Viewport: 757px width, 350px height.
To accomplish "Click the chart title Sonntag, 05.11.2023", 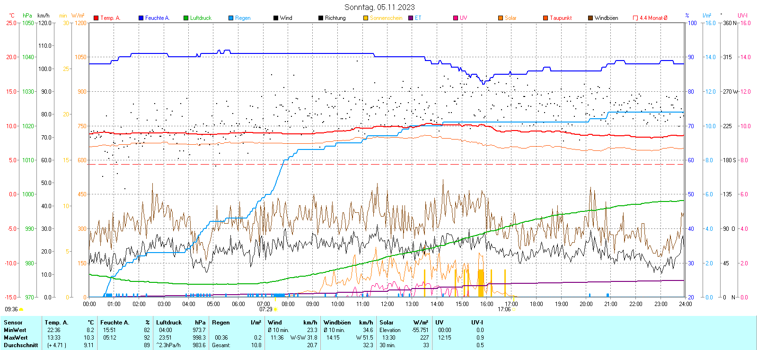I will tap(379, 7).
